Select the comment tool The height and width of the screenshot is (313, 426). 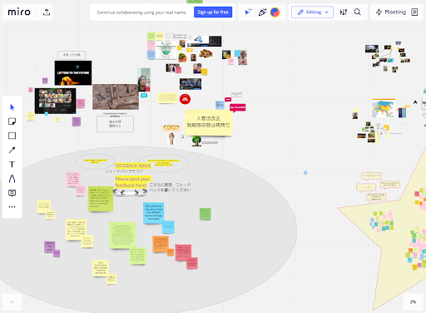12,193
